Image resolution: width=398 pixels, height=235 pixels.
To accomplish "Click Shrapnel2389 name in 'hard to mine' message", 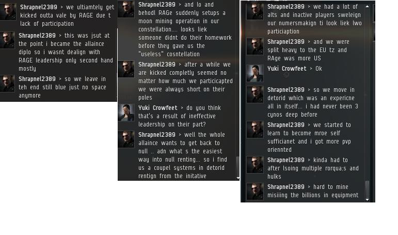I will click(286, 187).
